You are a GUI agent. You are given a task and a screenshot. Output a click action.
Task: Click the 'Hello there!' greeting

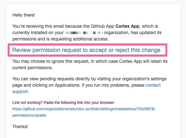coord(23,15)
